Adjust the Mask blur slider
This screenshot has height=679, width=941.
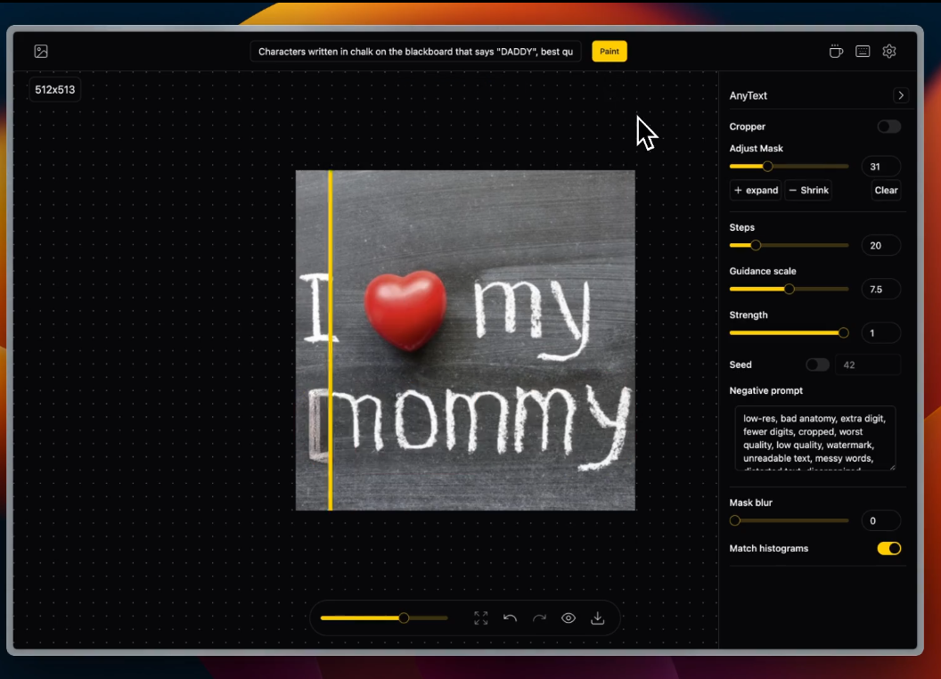click(789, 520)
